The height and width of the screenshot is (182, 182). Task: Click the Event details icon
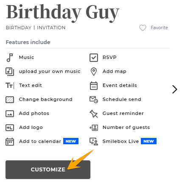tap(94, 86)
